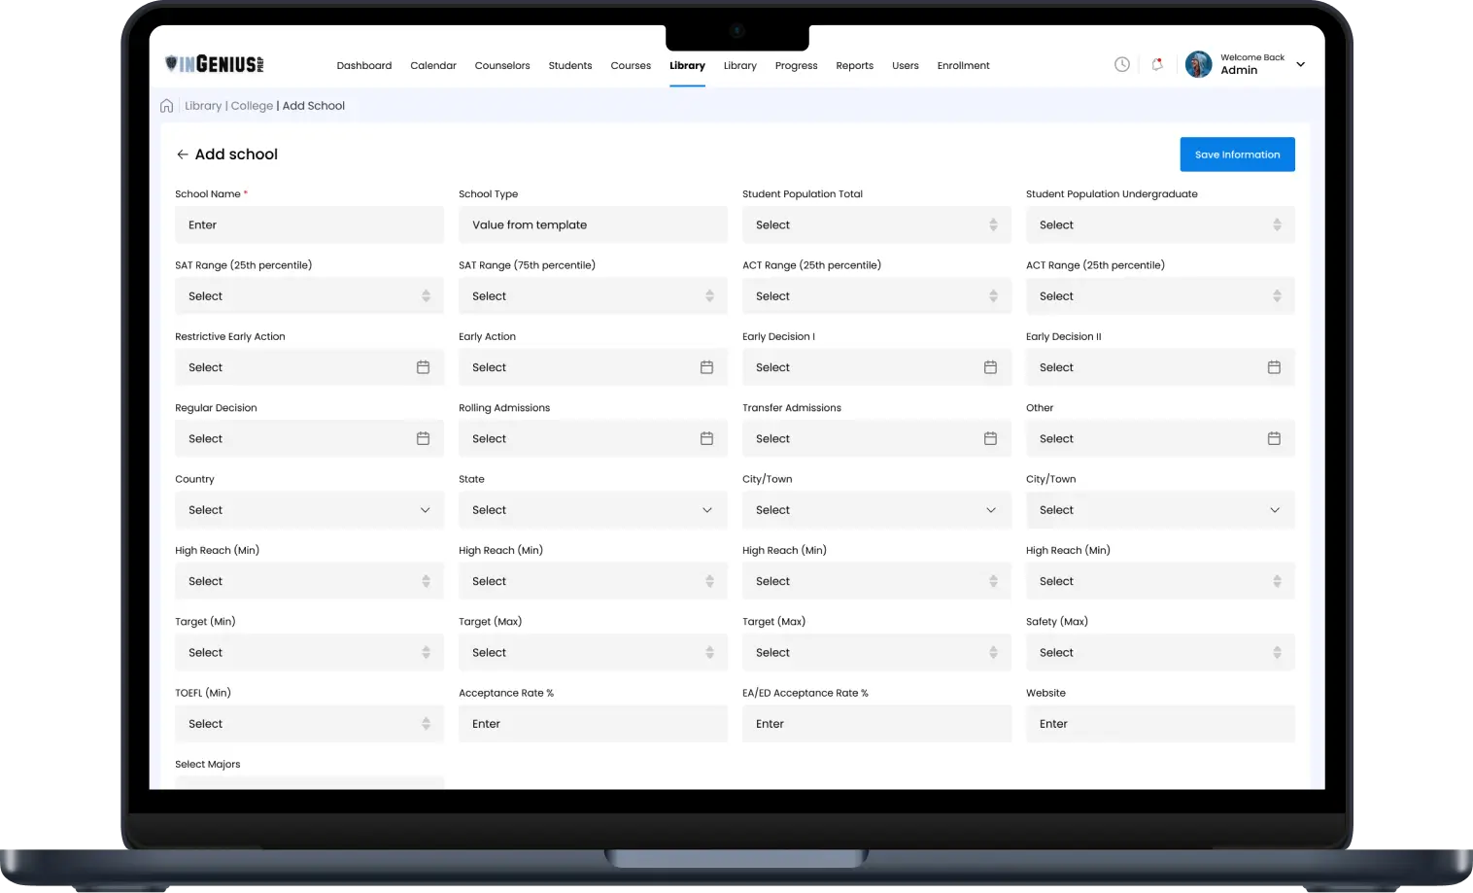Click the Save Information button
The image size is (1473, 893).
(x=1237, y=155)
